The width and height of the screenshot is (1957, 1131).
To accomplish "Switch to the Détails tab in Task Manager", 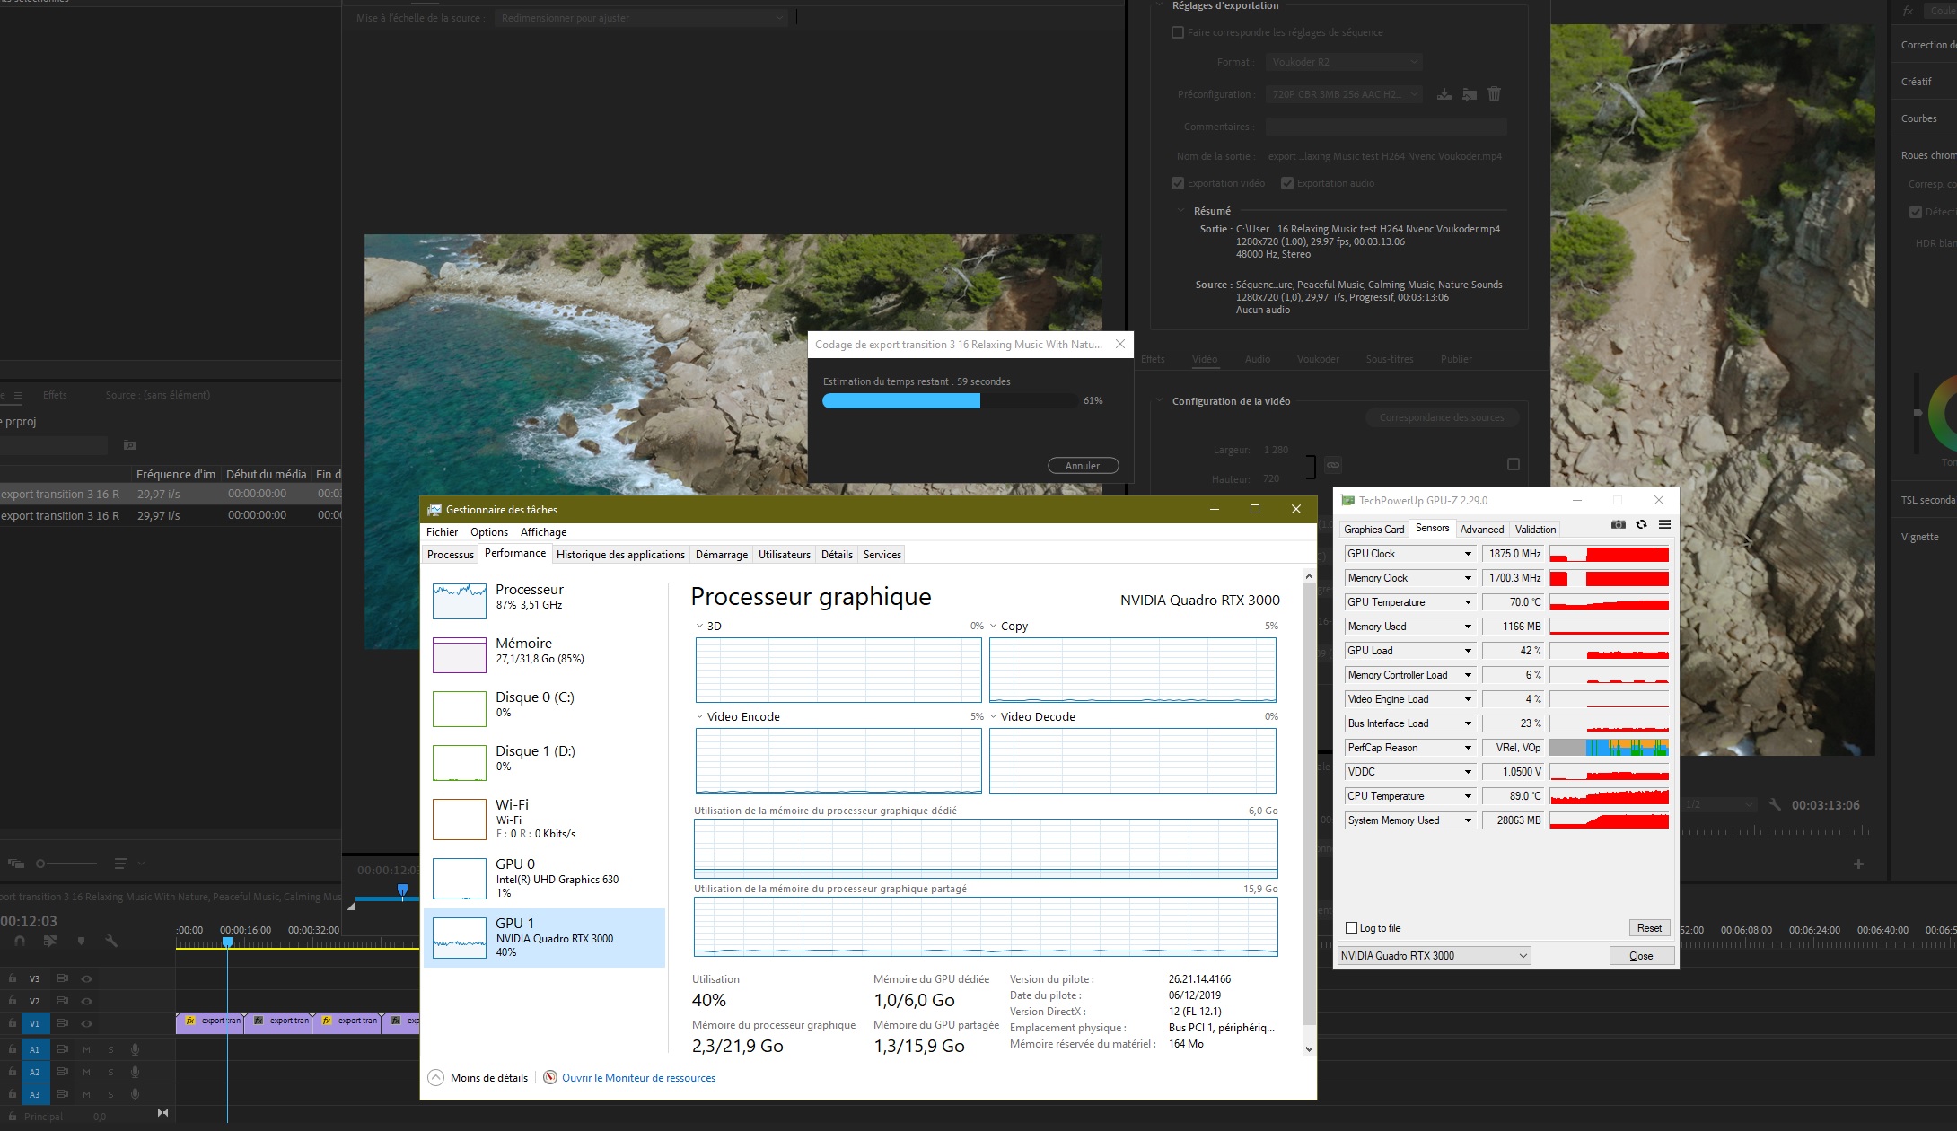I will tap(837, 555).
